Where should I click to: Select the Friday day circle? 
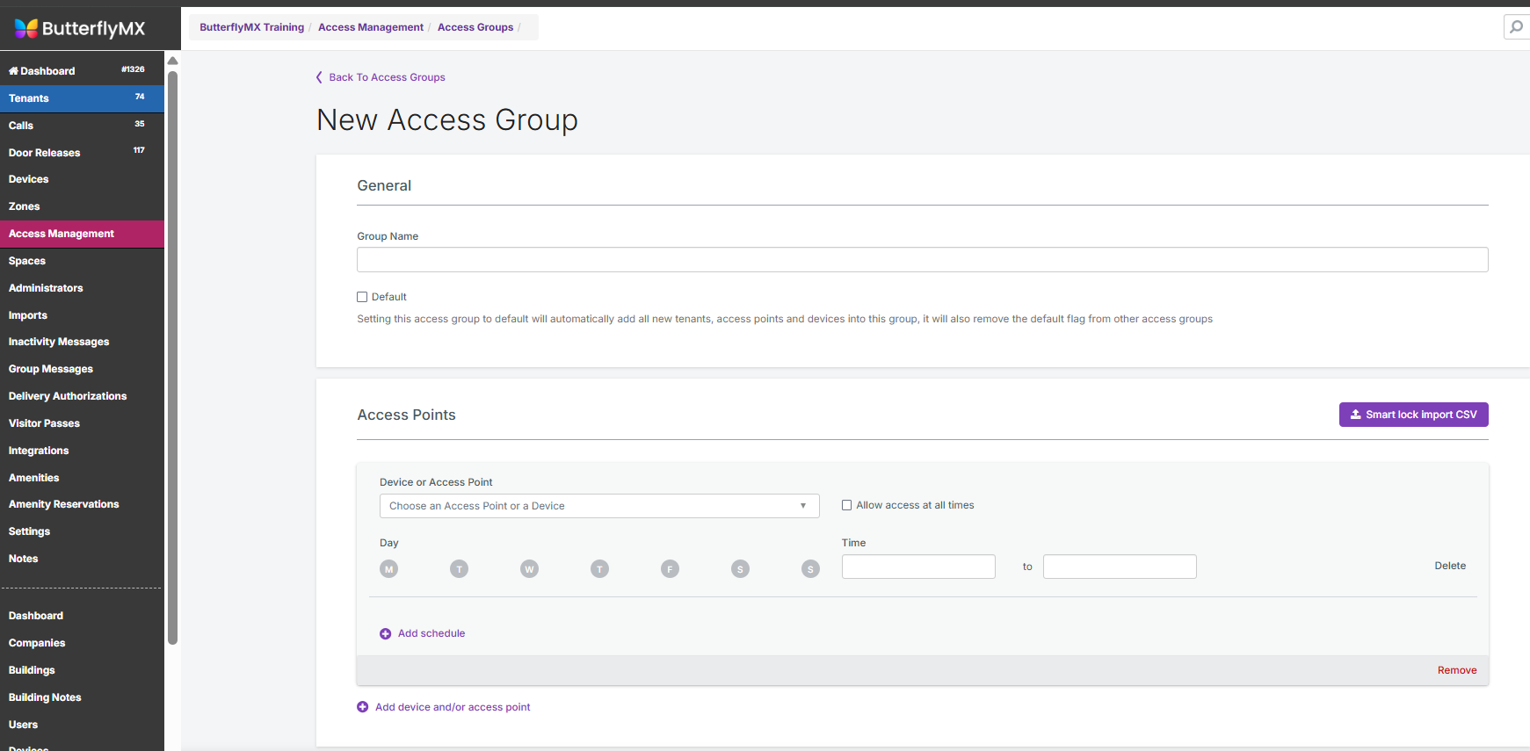pyautogui.click(x=670, y=569)
